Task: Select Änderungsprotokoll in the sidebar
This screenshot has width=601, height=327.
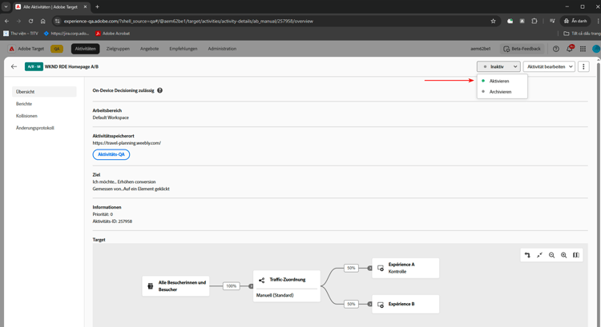Action: coord(35,128)
